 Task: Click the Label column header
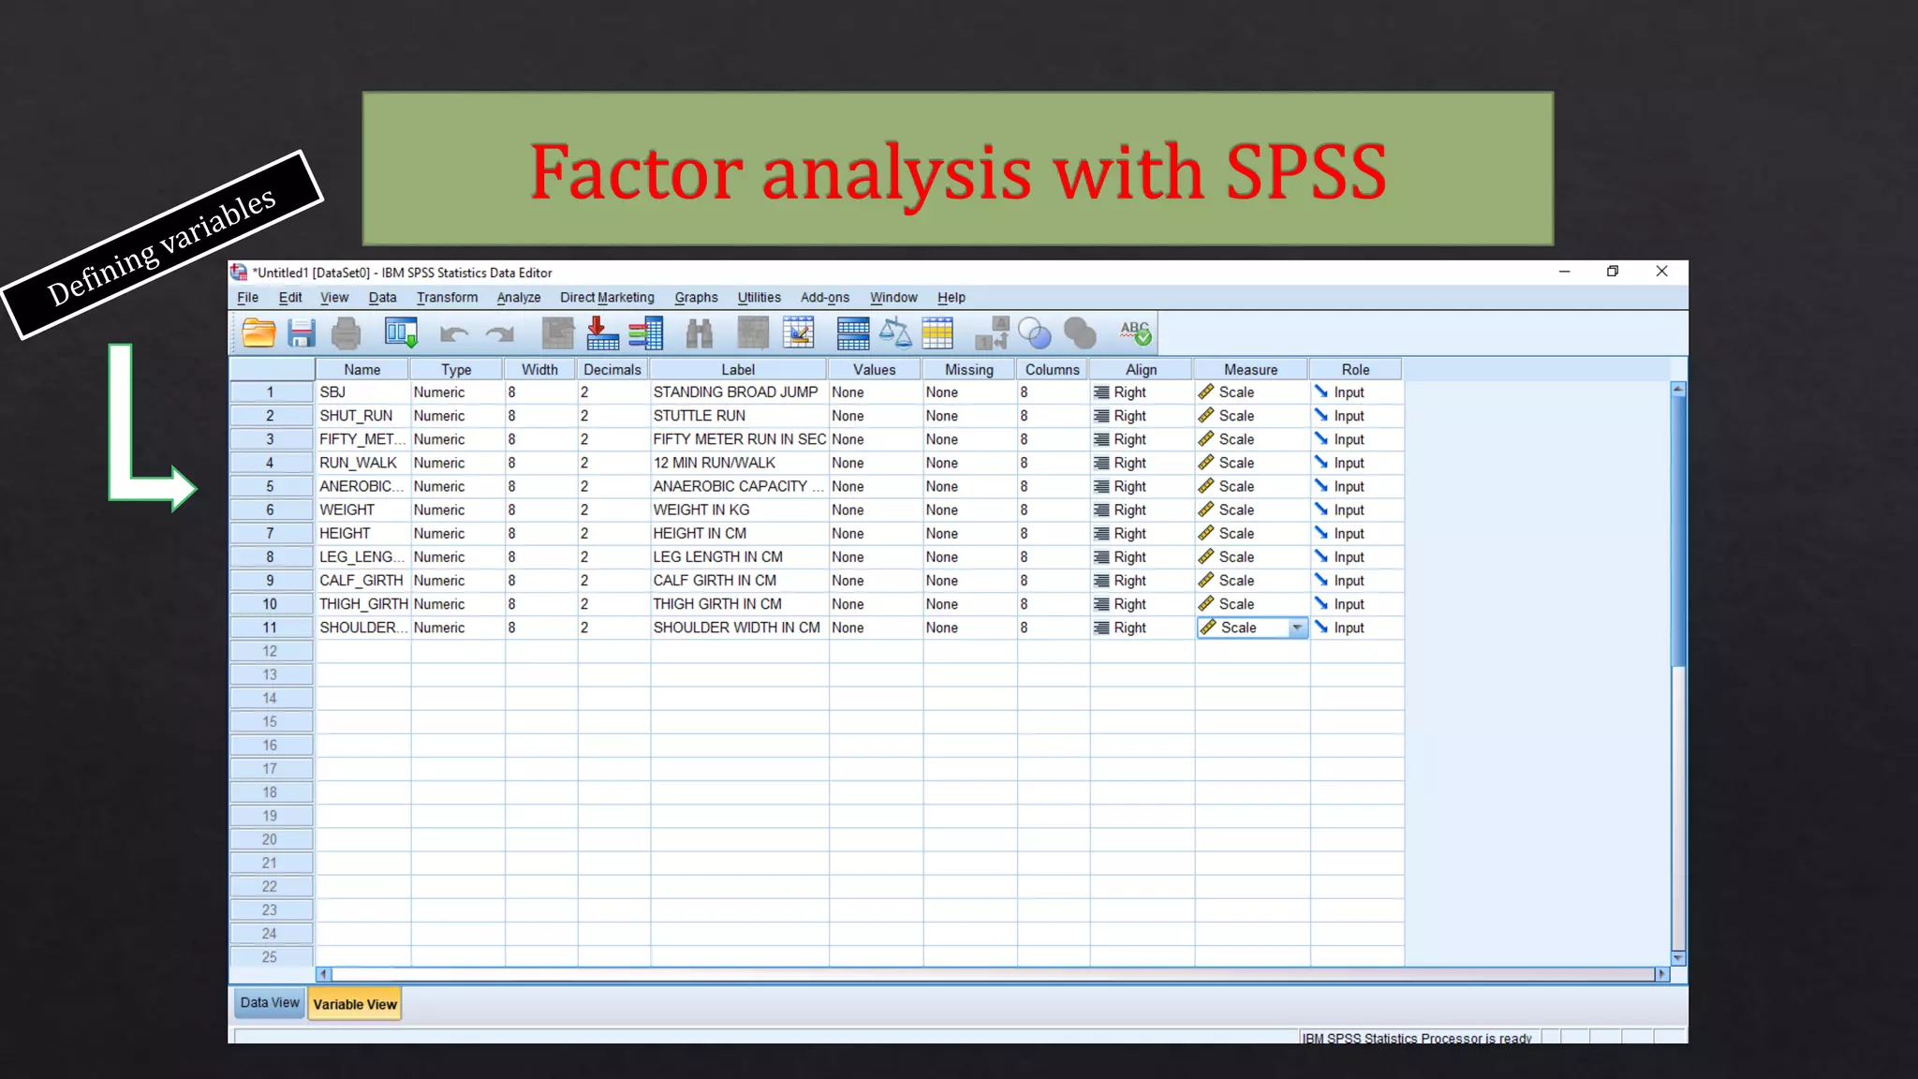pos(738,370)
